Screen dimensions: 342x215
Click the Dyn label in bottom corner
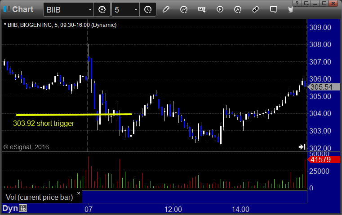click(10, 208)
